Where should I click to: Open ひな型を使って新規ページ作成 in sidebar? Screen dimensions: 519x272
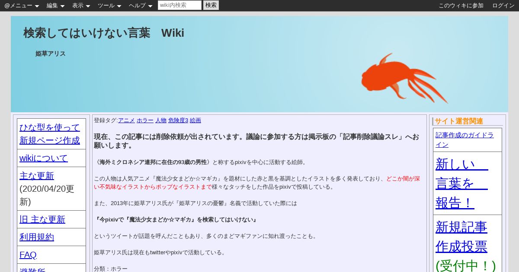(x=50, y=134)
